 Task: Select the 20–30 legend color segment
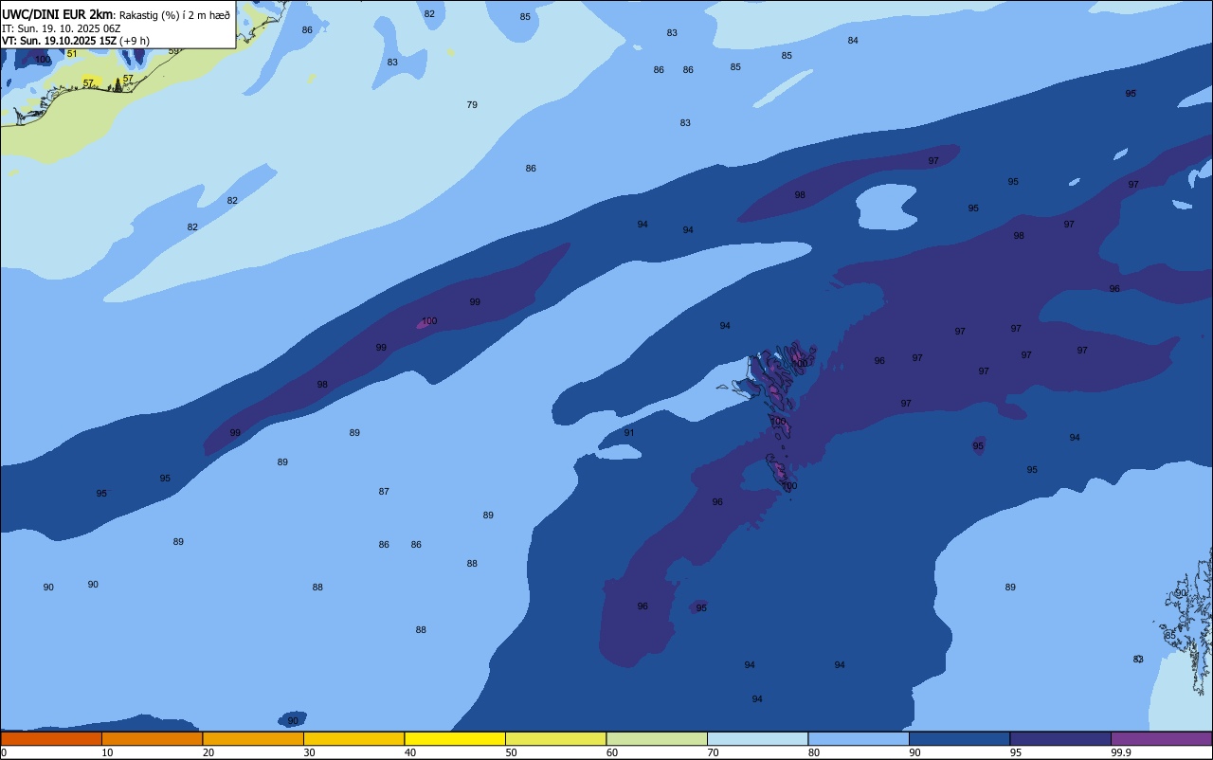click(253, 738)
